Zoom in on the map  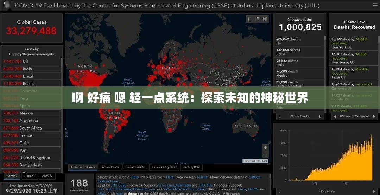pyautogui.click(x=265, y=148)
